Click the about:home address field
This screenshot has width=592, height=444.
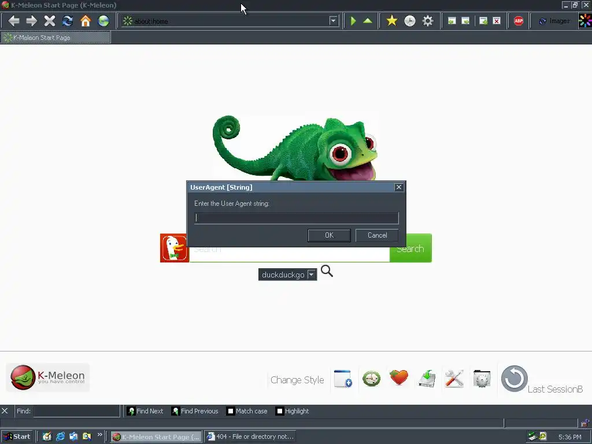point(226,21)
